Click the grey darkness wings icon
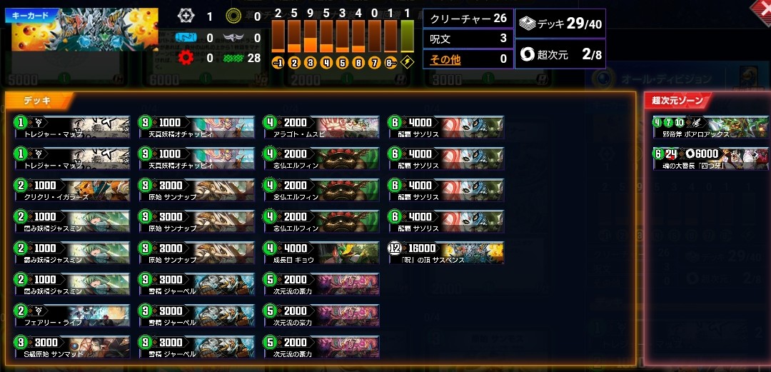Screen dimensions: 771x372 pyautogui.click(x=233, y=37)
